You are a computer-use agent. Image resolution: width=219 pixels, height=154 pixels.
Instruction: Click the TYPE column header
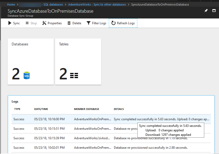coord(17,109)
